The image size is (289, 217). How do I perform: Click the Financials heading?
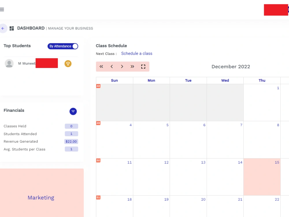click(14, 110)
